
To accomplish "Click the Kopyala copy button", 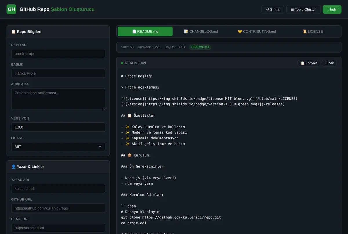I will click(x=309, y=63).
